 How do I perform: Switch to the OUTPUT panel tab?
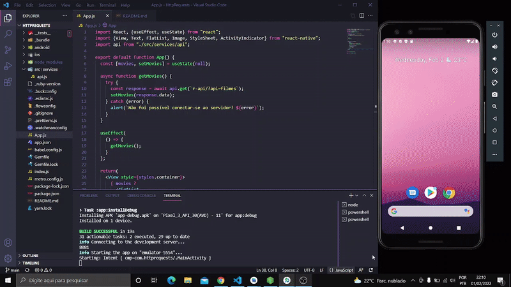click(112, 196)
